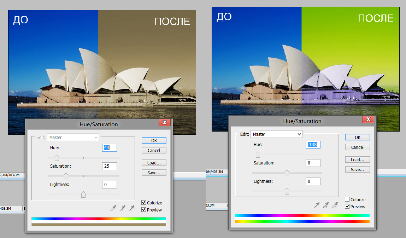Click the Lightness slider handle in right dialog

click(x=287, y=191)
